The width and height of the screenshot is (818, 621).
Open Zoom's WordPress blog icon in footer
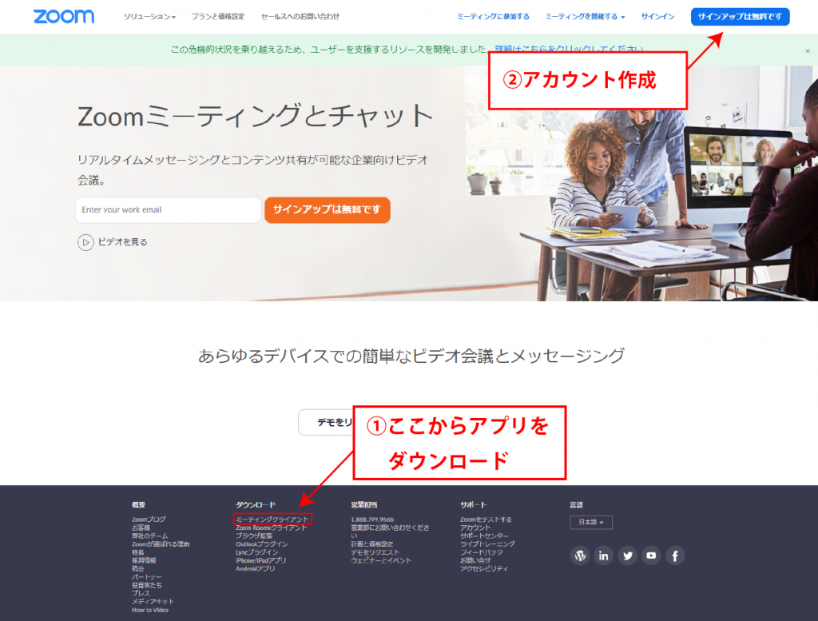tap(580, 555)
